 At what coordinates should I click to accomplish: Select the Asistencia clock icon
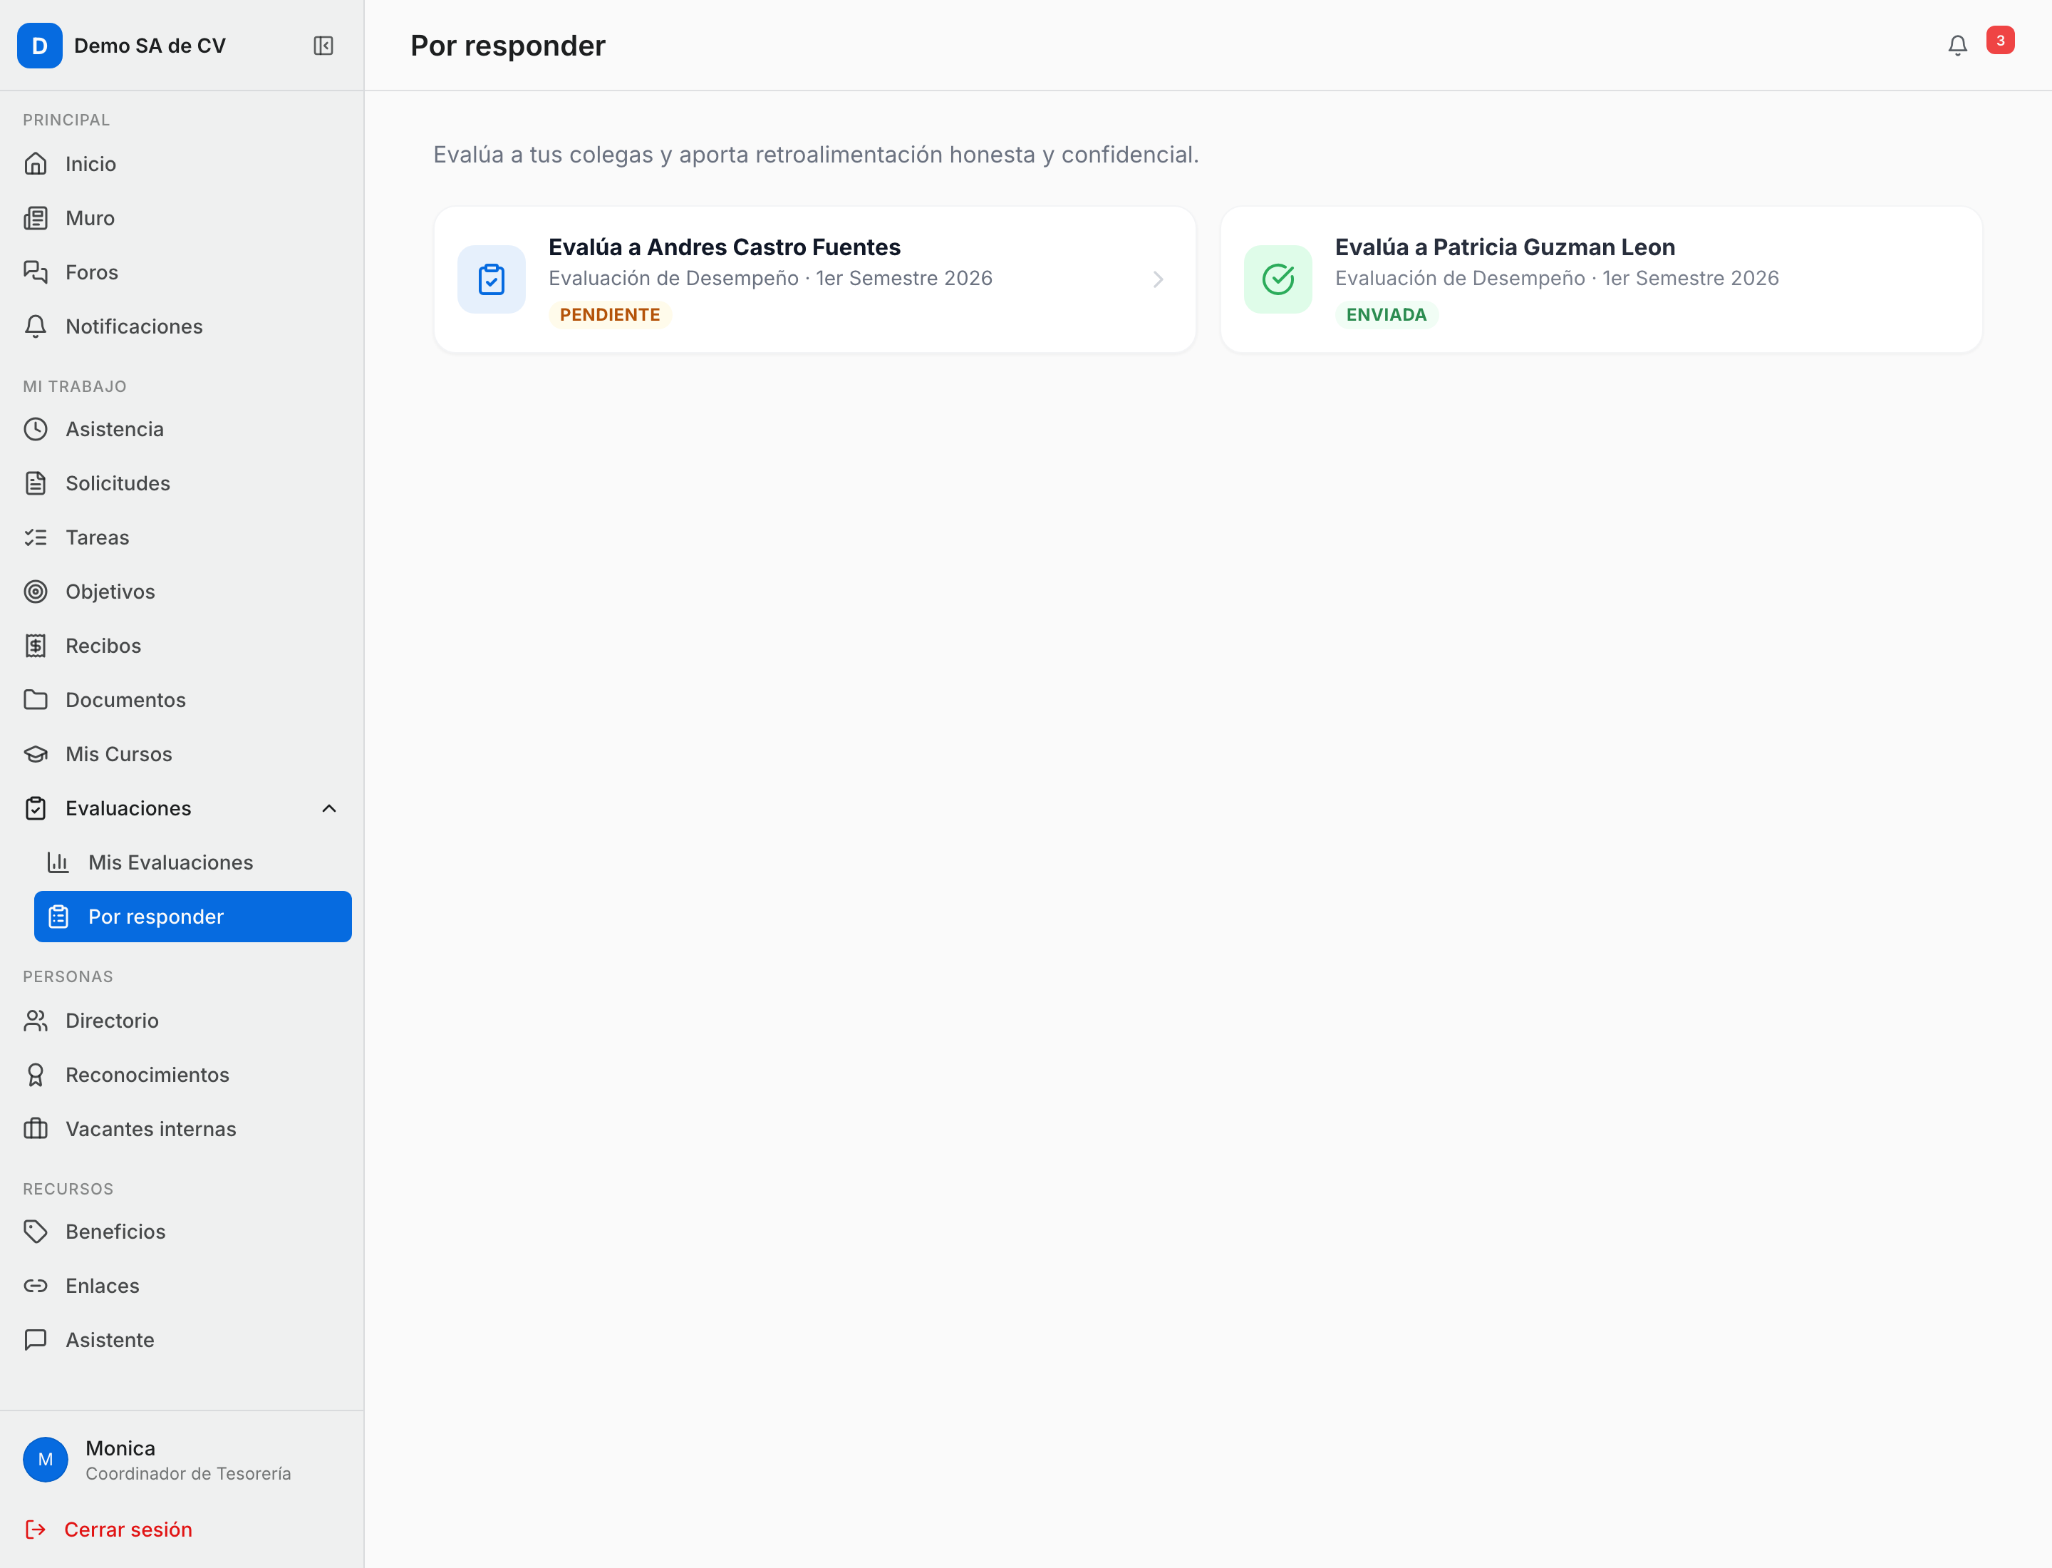[36, 429]
